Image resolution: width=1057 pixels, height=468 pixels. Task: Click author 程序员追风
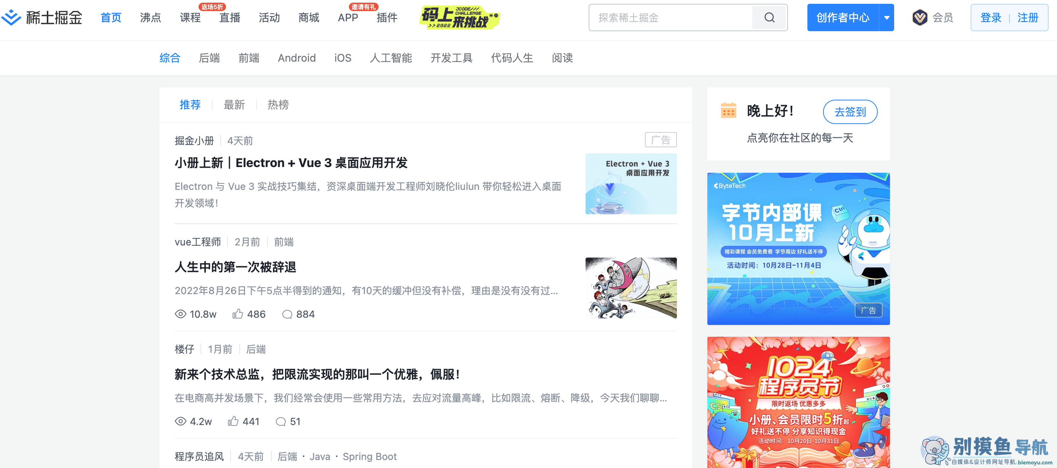tap(199, 457)
